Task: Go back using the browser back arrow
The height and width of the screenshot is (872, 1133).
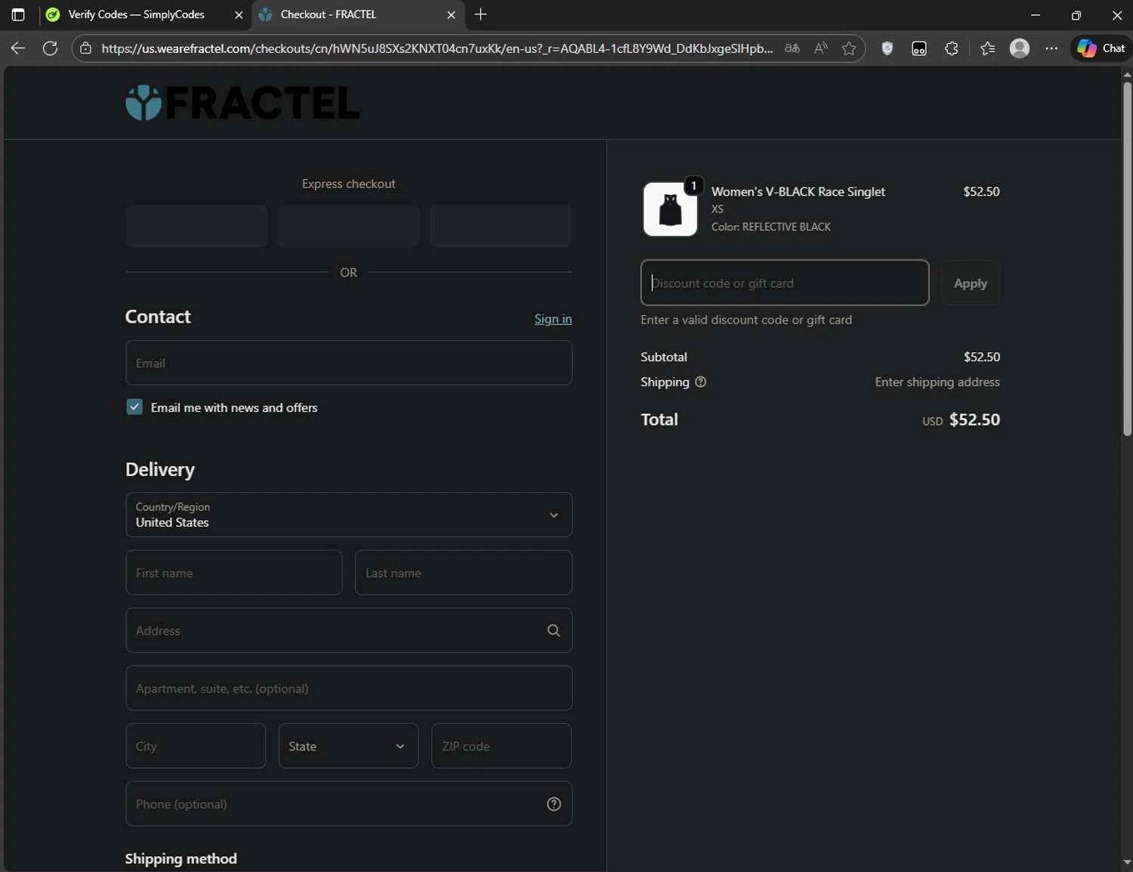Action: click(x=18, y=48)
